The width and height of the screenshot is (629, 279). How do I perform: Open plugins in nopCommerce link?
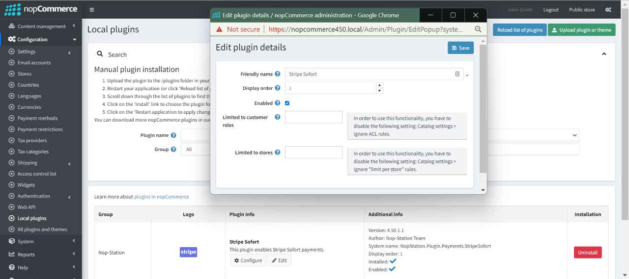162,197
